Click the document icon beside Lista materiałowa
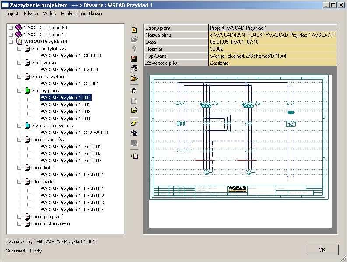347x262 pixels. click(27, 224)
